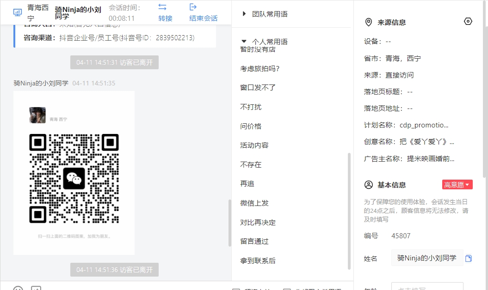Select the quick phrase 拿到联系后

coord(258,261)
